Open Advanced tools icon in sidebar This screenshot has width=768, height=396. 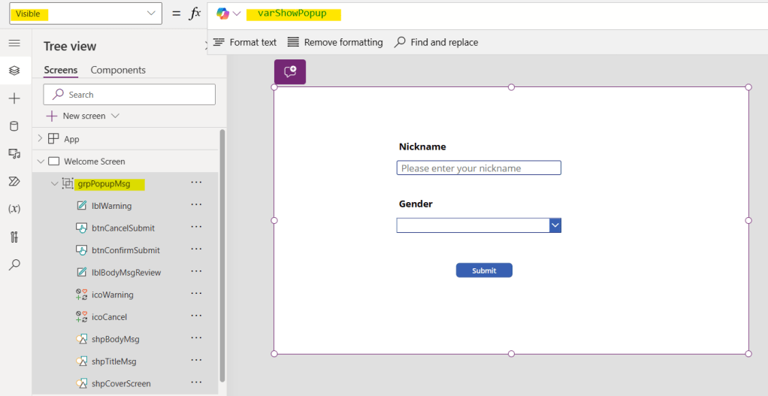click(x=14, y=237)
